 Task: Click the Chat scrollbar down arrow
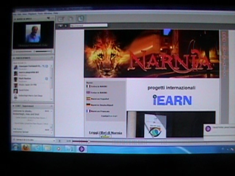[51, 133]
